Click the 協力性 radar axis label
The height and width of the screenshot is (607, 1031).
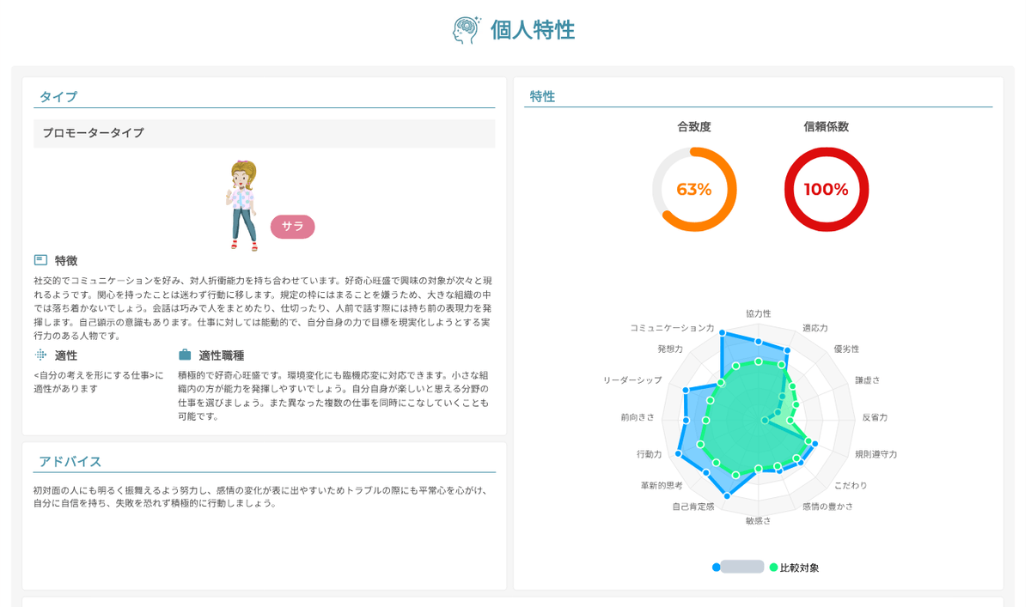(759, 313)
